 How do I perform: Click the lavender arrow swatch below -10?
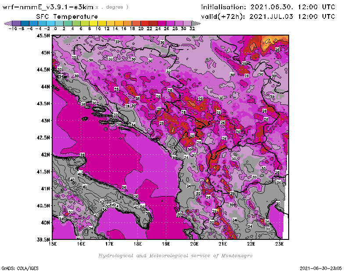click(x=8, y=23)
